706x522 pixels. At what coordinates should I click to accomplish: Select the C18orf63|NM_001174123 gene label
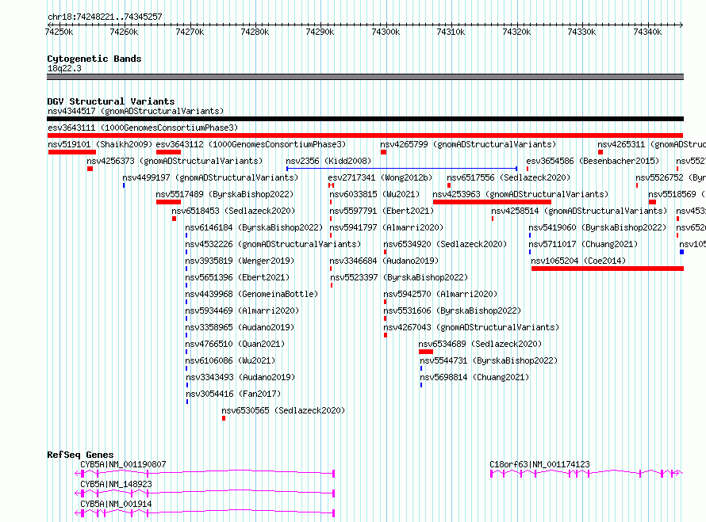539,464
